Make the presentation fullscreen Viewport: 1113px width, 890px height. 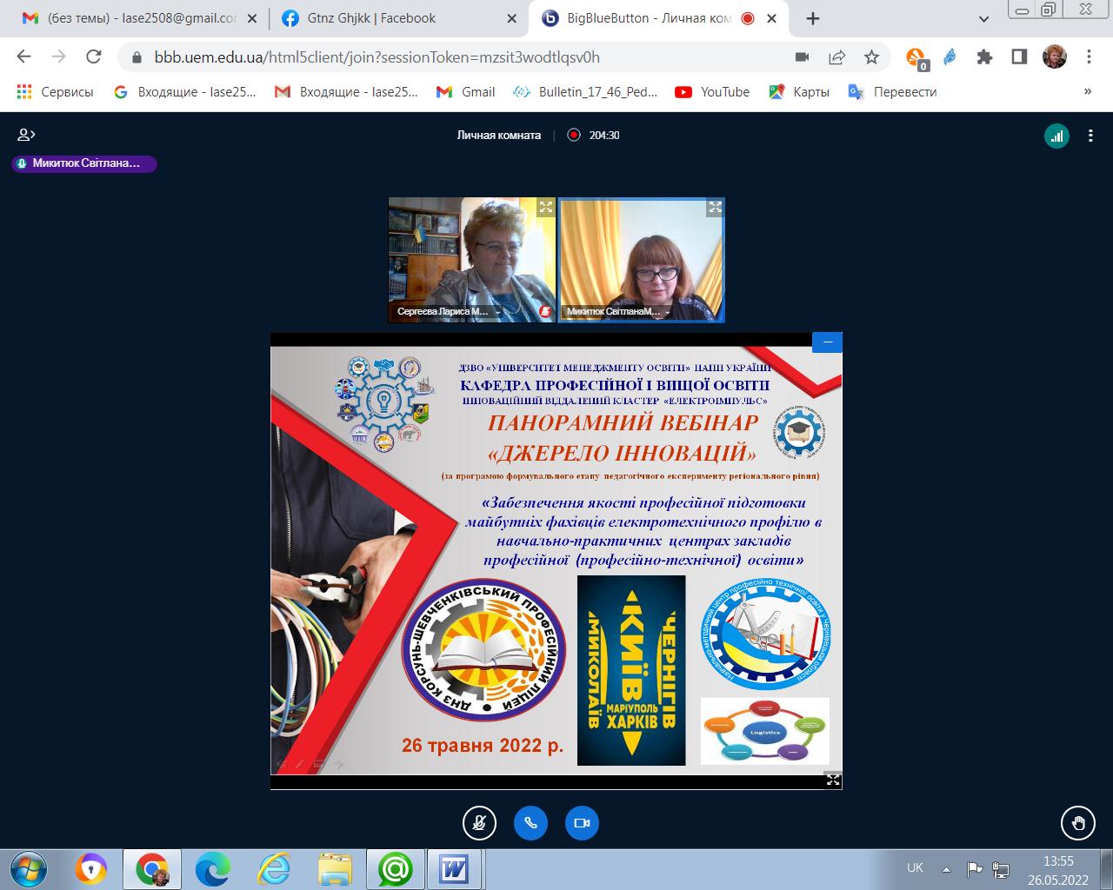coord(832,780)
